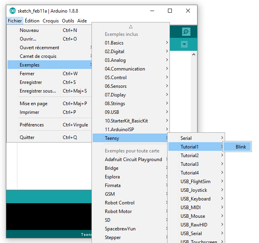259x243 pixels.
Task: Select Teensy examples entry
Action: tap(130, 138)
